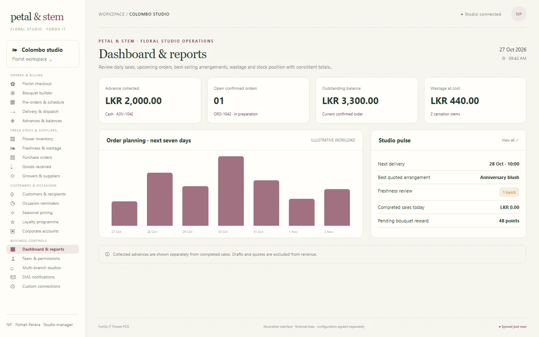Click the Flower inventory icon
The image size is (539, 337).
tap(13, 139)
